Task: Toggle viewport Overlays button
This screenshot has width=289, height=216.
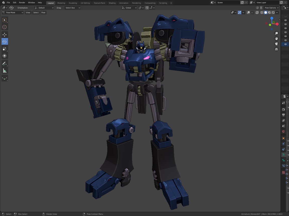Action: click(248, 12)
